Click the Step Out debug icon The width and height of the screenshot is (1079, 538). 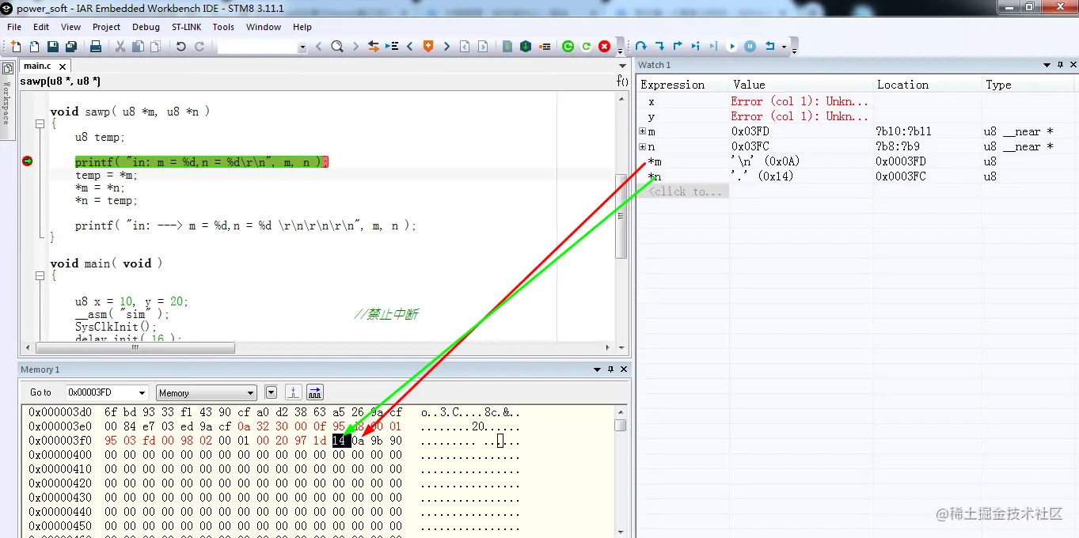[x=678, y=47]
